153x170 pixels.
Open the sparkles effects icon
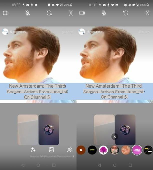(33, 150)
